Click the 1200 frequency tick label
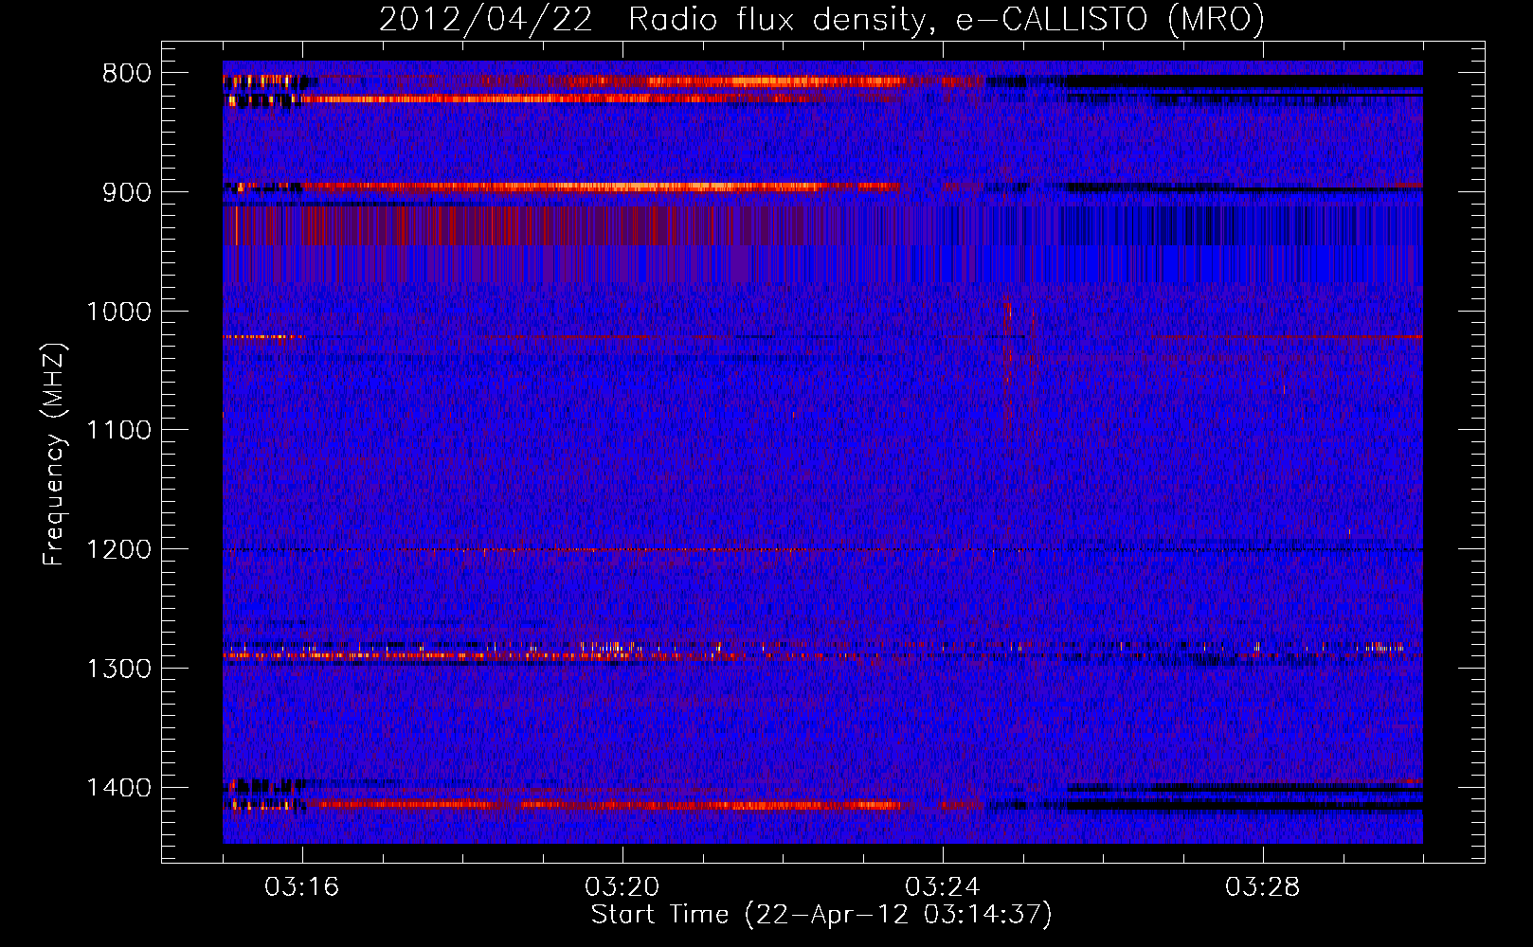1533x947 pixels. click(118, 550)
